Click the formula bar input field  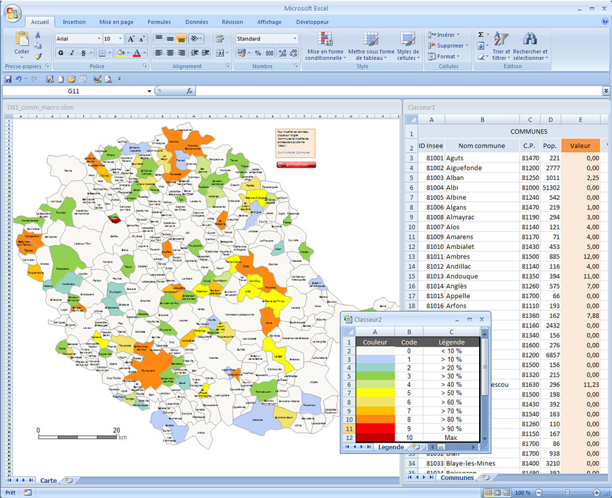pyautogui.click(x=399, y=91)
